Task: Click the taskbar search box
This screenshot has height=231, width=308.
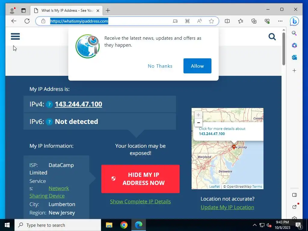Action: (x=58, y=225)
